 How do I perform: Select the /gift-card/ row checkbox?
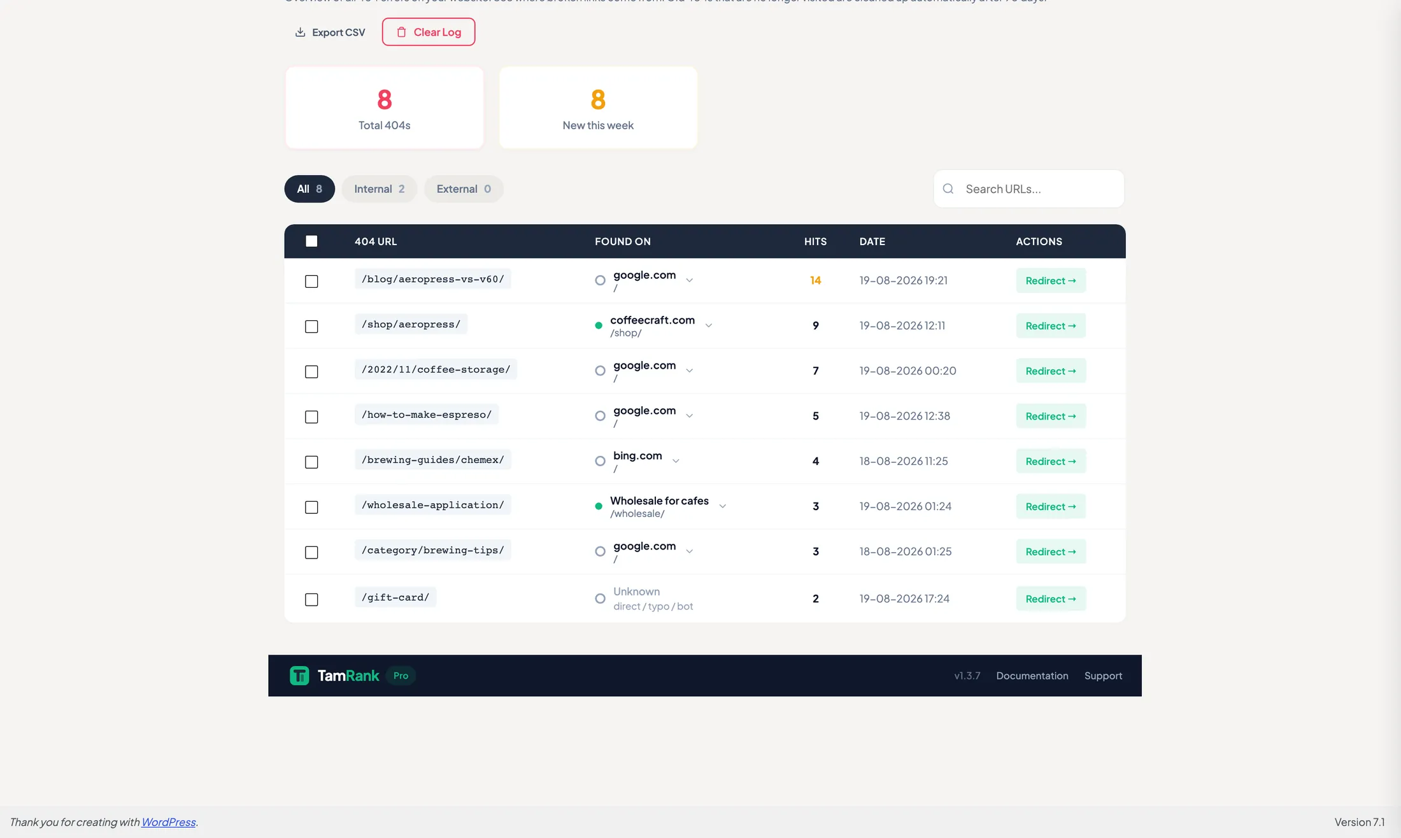311,600
